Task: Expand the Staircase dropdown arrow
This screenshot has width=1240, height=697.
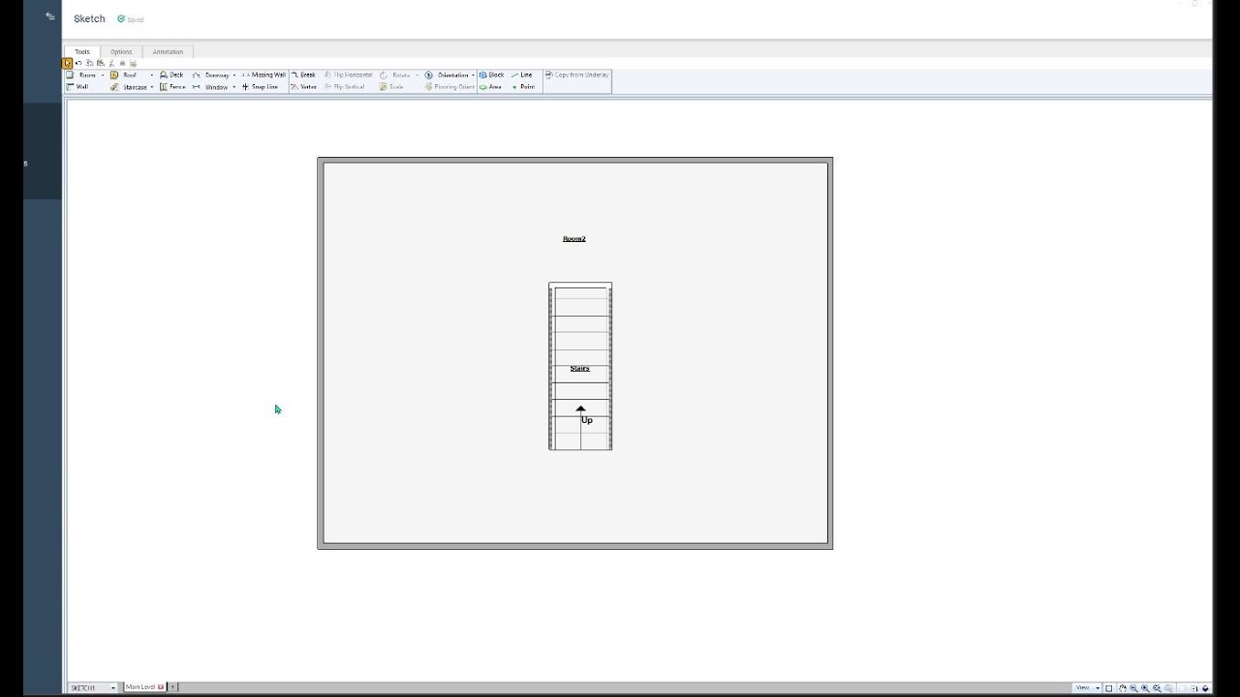Action: tap(152, 87)
